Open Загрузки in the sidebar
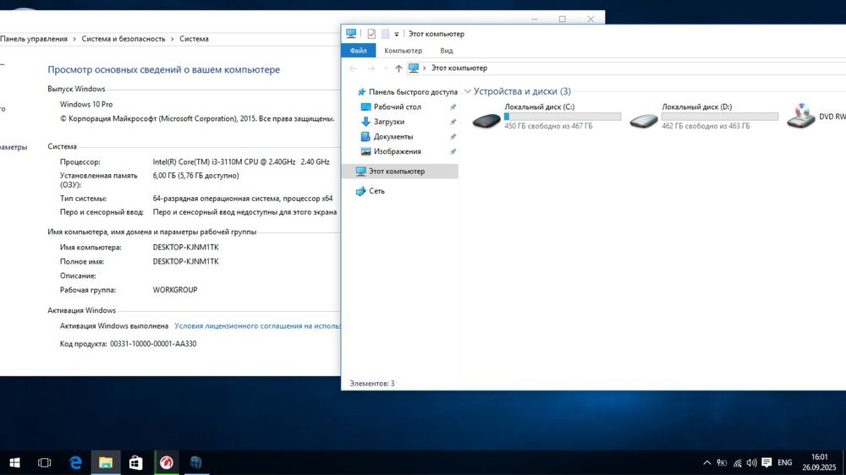 point(389,122)
